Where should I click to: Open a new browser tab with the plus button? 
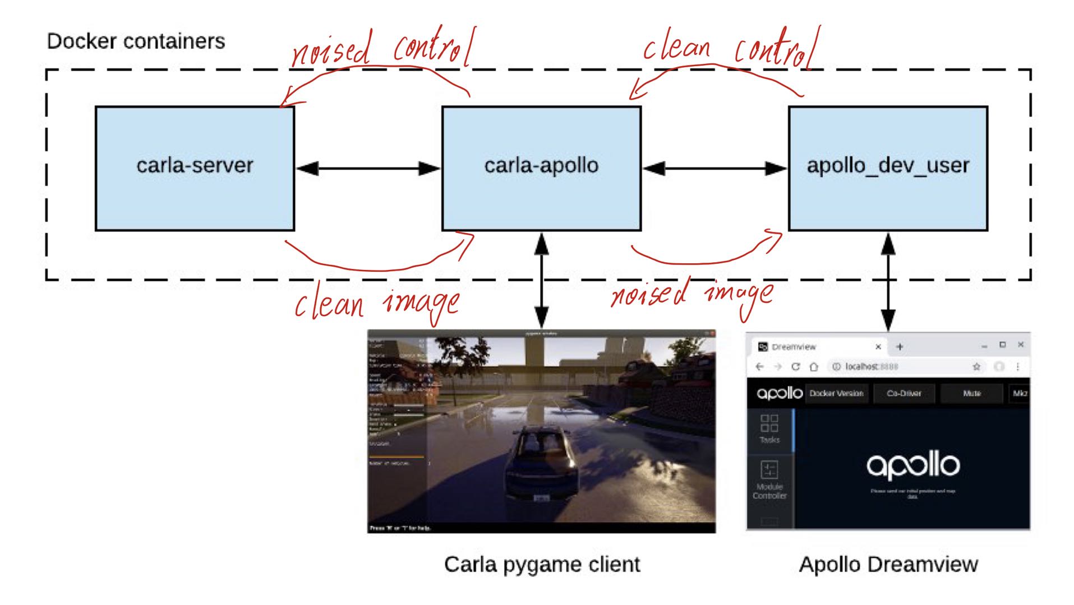[x=900, y=347]
